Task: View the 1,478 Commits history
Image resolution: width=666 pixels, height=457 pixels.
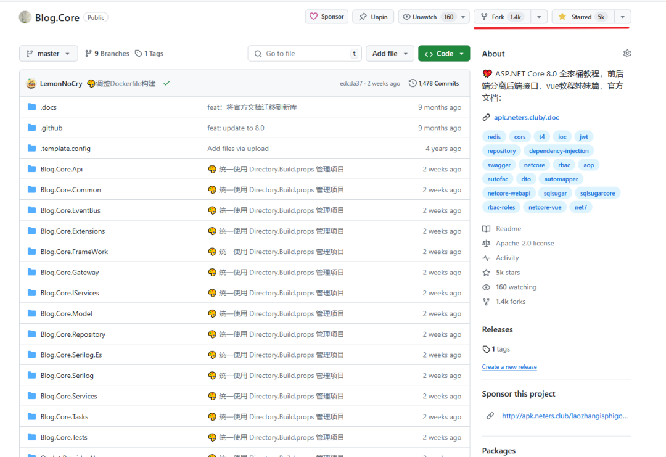Action: [x=434, y=83]
